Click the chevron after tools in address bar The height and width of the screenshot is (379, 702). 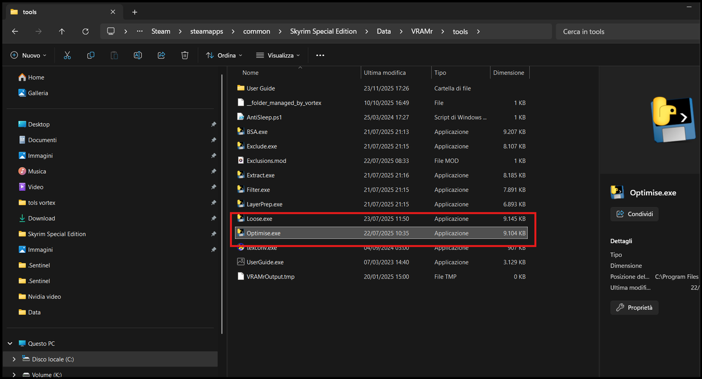point(478,31)
